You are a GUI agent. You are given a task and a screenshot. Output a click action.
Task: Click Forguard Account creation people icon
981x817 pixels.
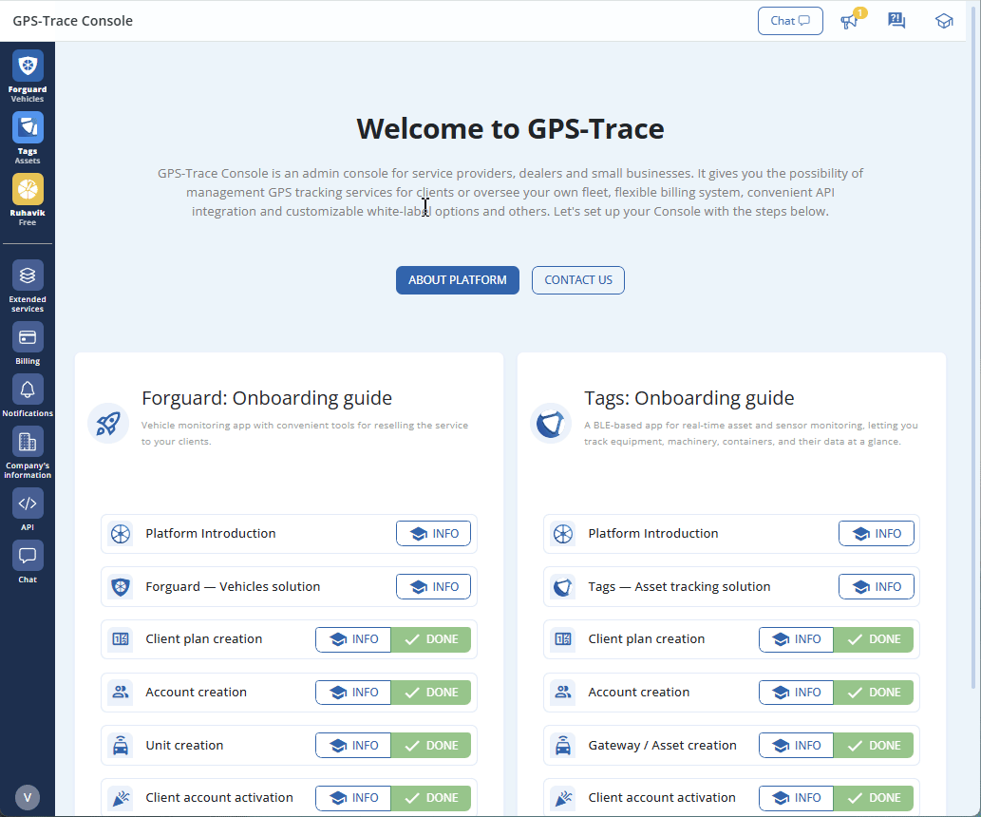[120, 693]
